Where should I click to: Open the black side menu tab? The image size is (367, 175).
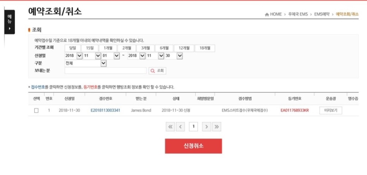pos(9,22)
